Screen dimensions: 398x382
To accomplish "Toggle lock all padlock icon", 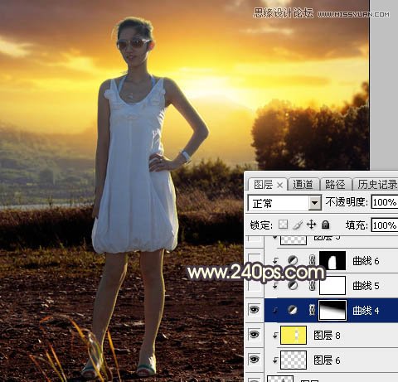I will point(326,225).
